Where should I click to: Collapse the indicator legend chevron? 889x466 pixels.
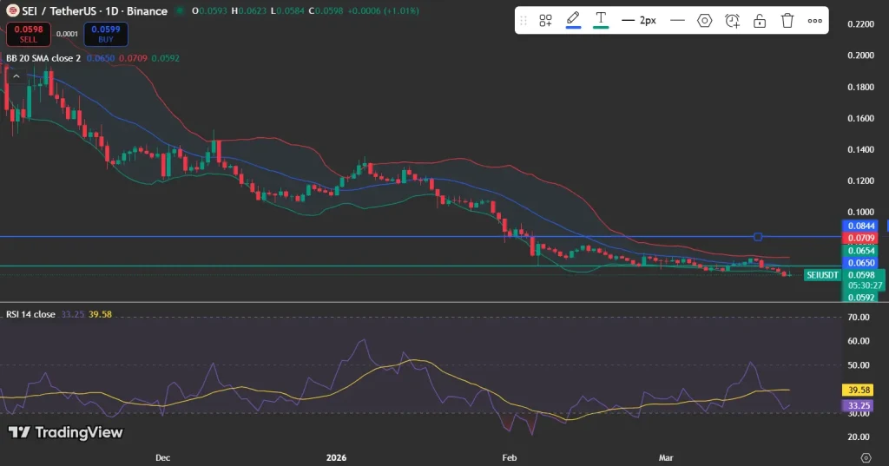[x=16, y=76]
